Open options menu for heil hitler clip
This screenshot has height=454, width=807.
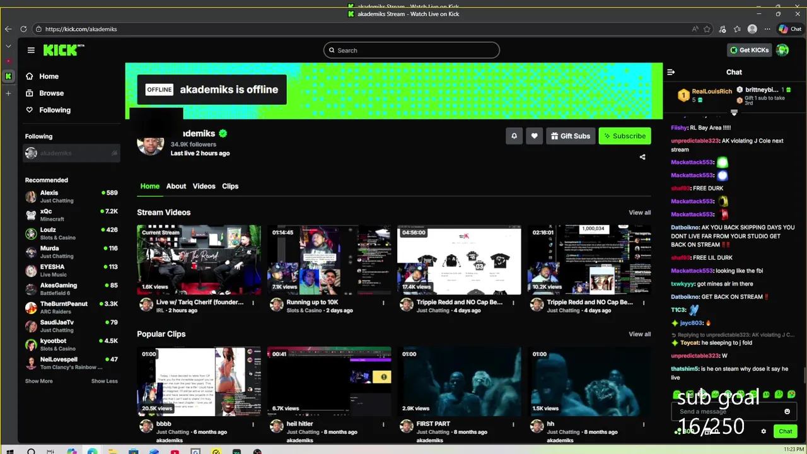point(383,424)
